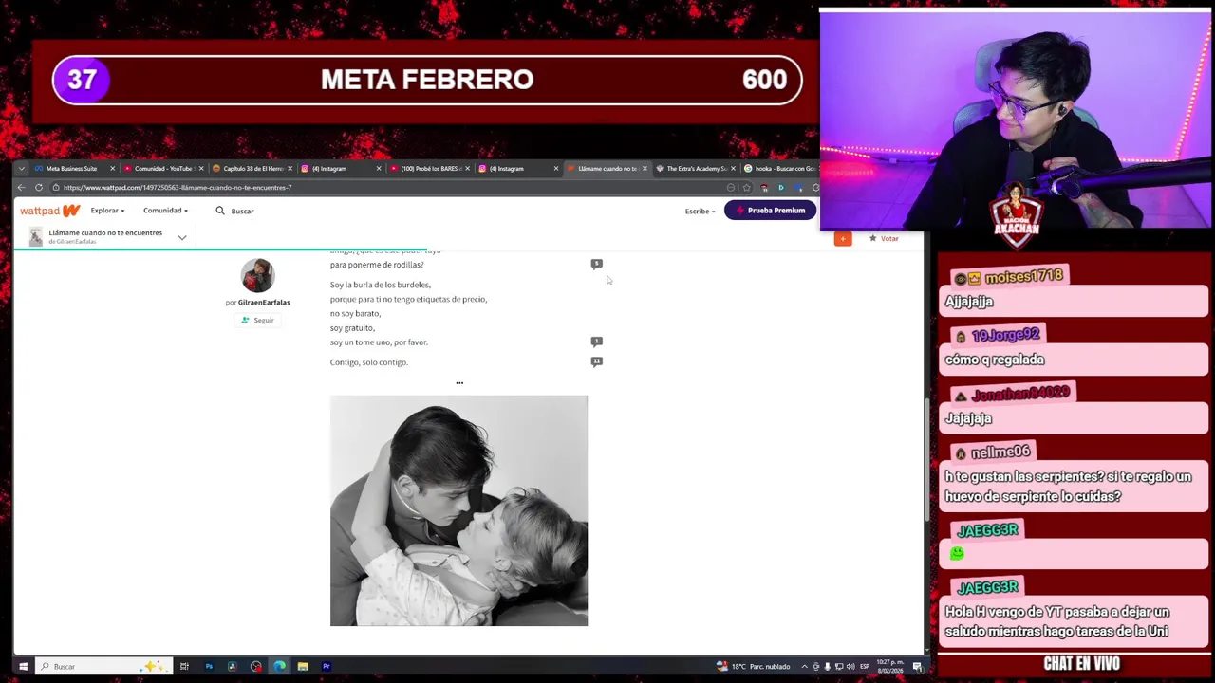This screenshot has width=1215, height=683.
Task: Open the taskbar clock and date
Action: [x=890, y=666]
